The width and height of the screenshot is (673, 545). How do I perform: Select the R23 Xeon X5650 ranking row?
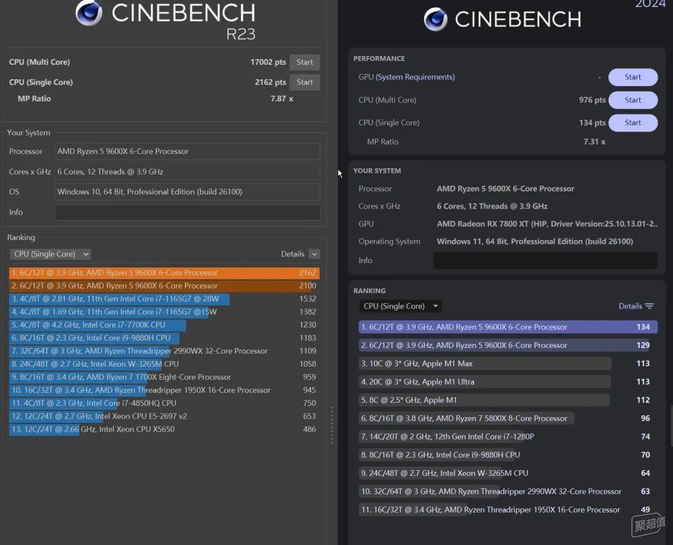(x=165, y=429)
